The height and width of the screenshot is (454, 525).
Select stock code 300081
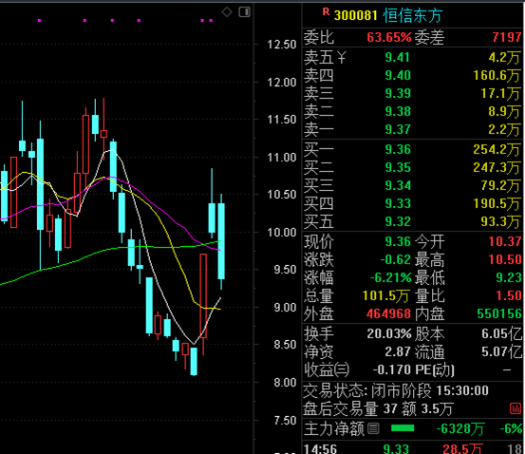[356, 15]
